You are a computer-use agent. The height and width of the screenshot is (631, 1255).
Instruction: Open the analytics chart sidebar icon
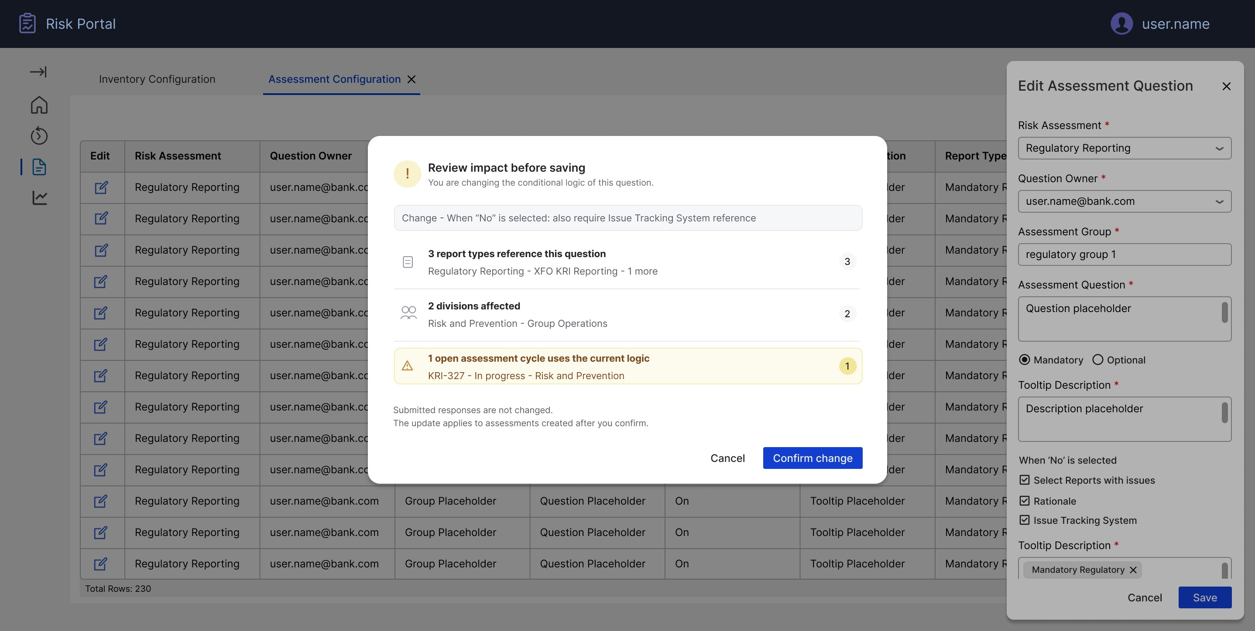(x=39, y=197)
